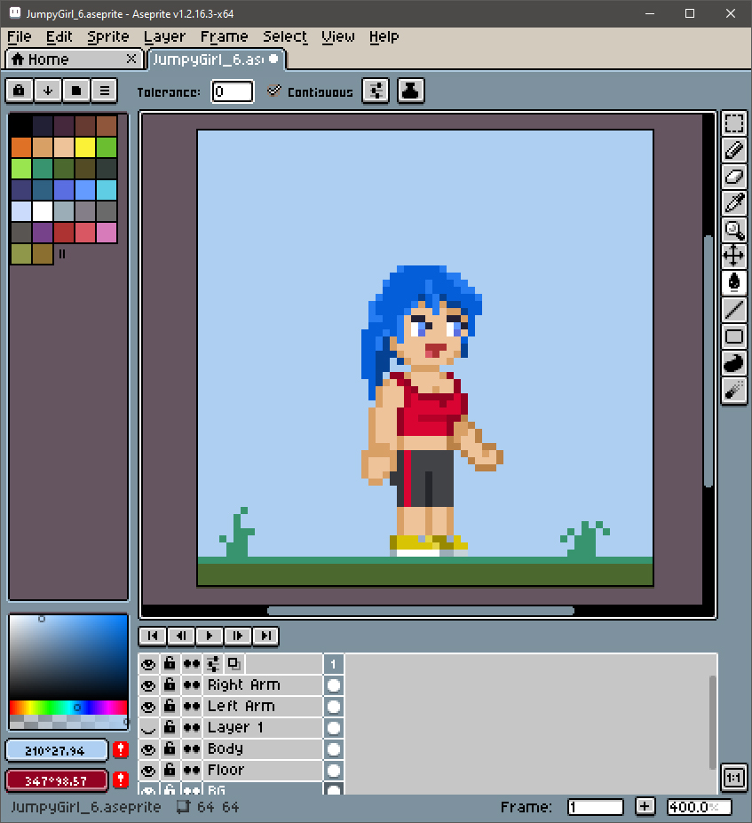The height and width of the screenshot is (823, 752).
Task: Click the background color warning icon
Action: tap(121, 780)
